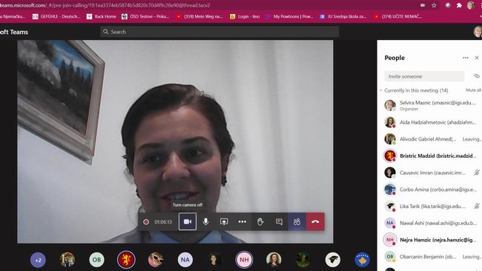
Task: Click Selvira Masnic's avatar in list
Action: point(390,105)
